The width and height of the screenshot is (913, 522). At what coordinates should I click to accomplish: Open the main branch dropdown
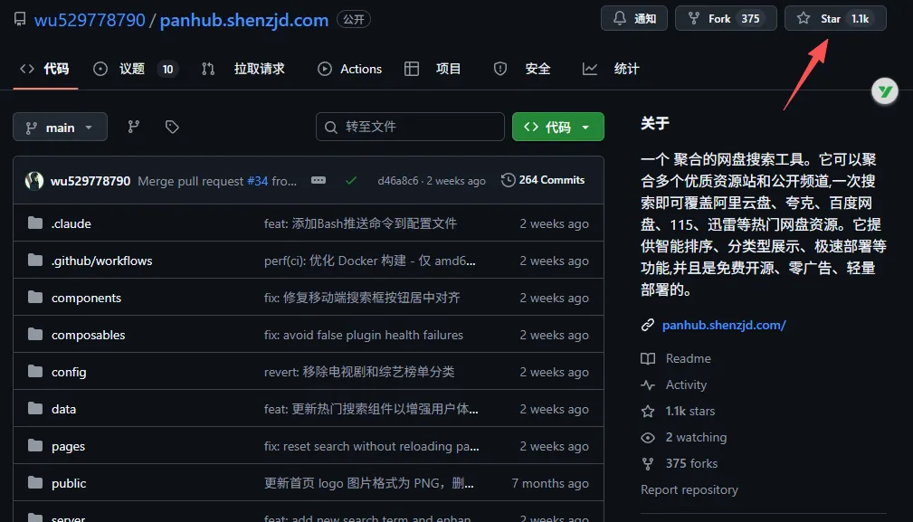60,127
